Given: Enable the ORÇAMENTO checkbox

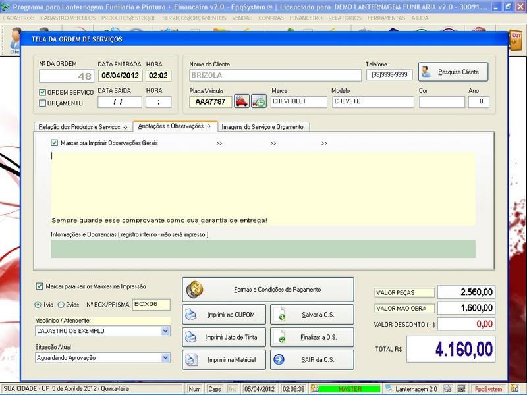Looking at the screenshot, I should point(43,103).
